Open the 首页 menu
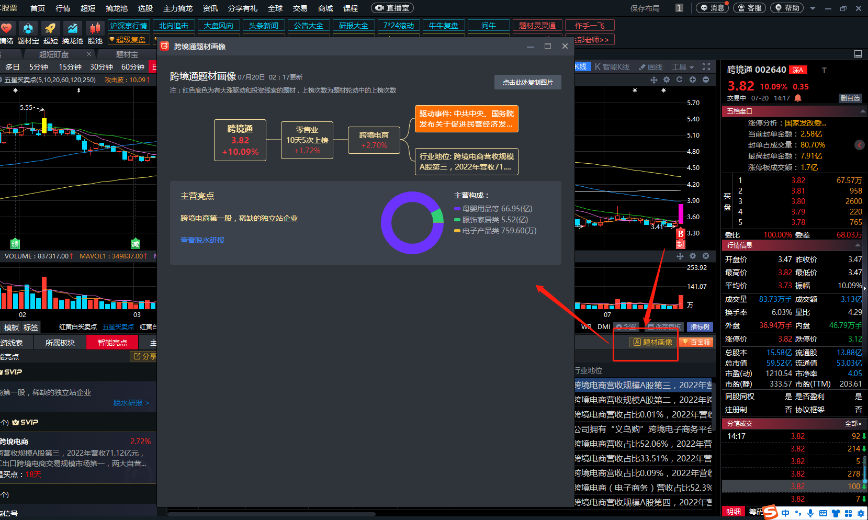The width and height of the screenshot is (868, 520). click(38, 8)
